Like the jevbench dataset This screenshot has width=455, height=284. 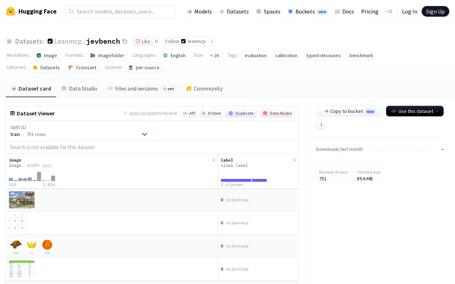click(143, 41)
